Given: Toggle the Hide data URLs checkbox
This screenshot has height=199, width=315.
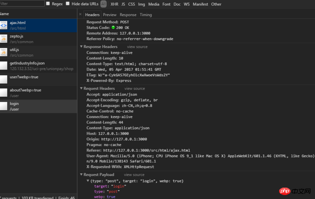Looking at the screenshot, I should click(x=68, y=4).
